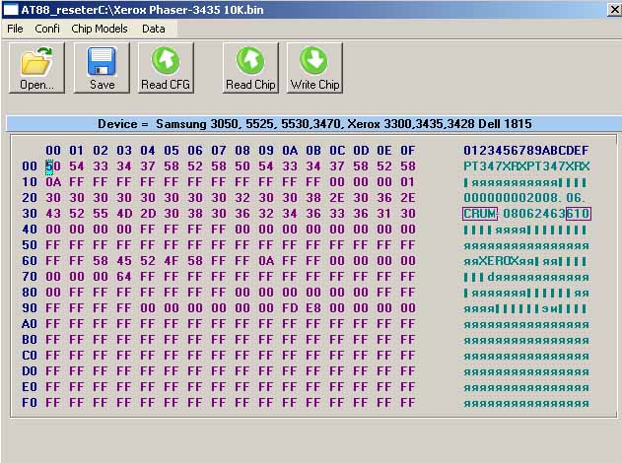
Task: Click the 0123456789ABCDEF ASCII column header
Action: (526, 150)
